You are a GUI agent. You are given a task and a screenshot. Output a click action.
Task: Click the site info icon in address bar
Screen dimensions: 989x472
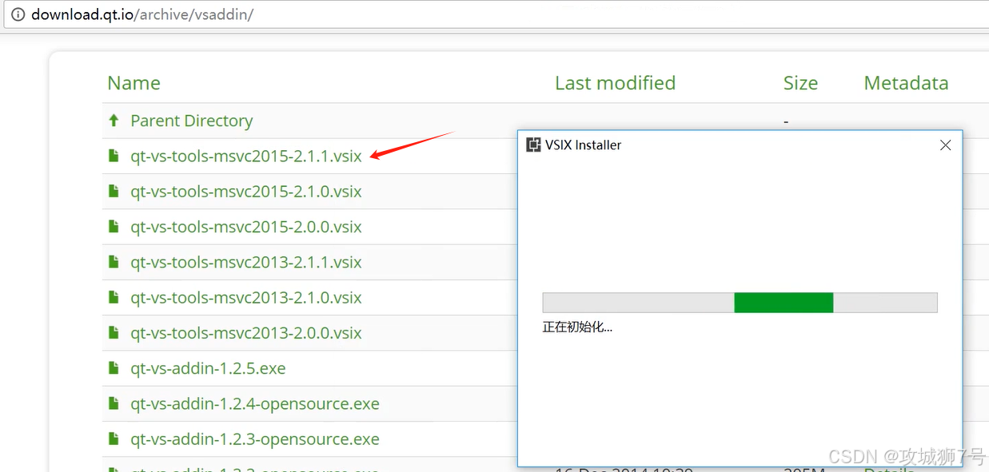(x=18, y=14)
